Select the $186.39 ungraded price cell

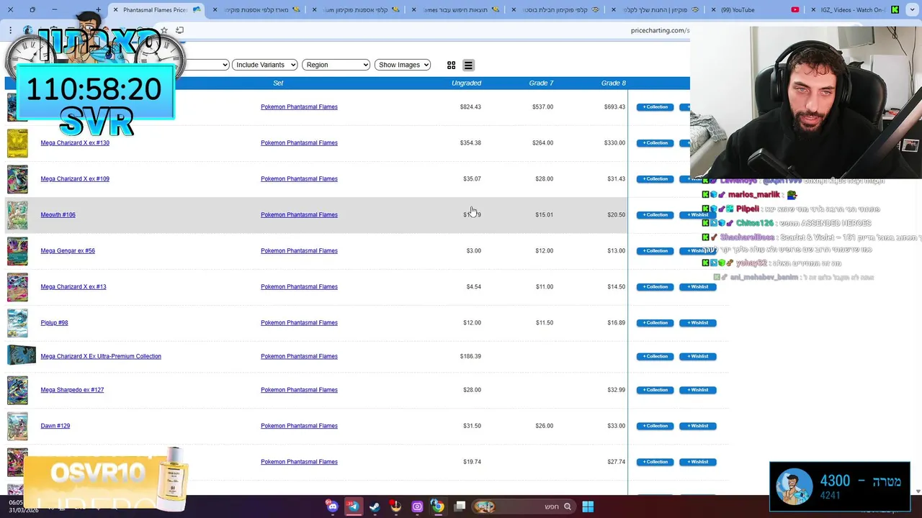(470, 356)
